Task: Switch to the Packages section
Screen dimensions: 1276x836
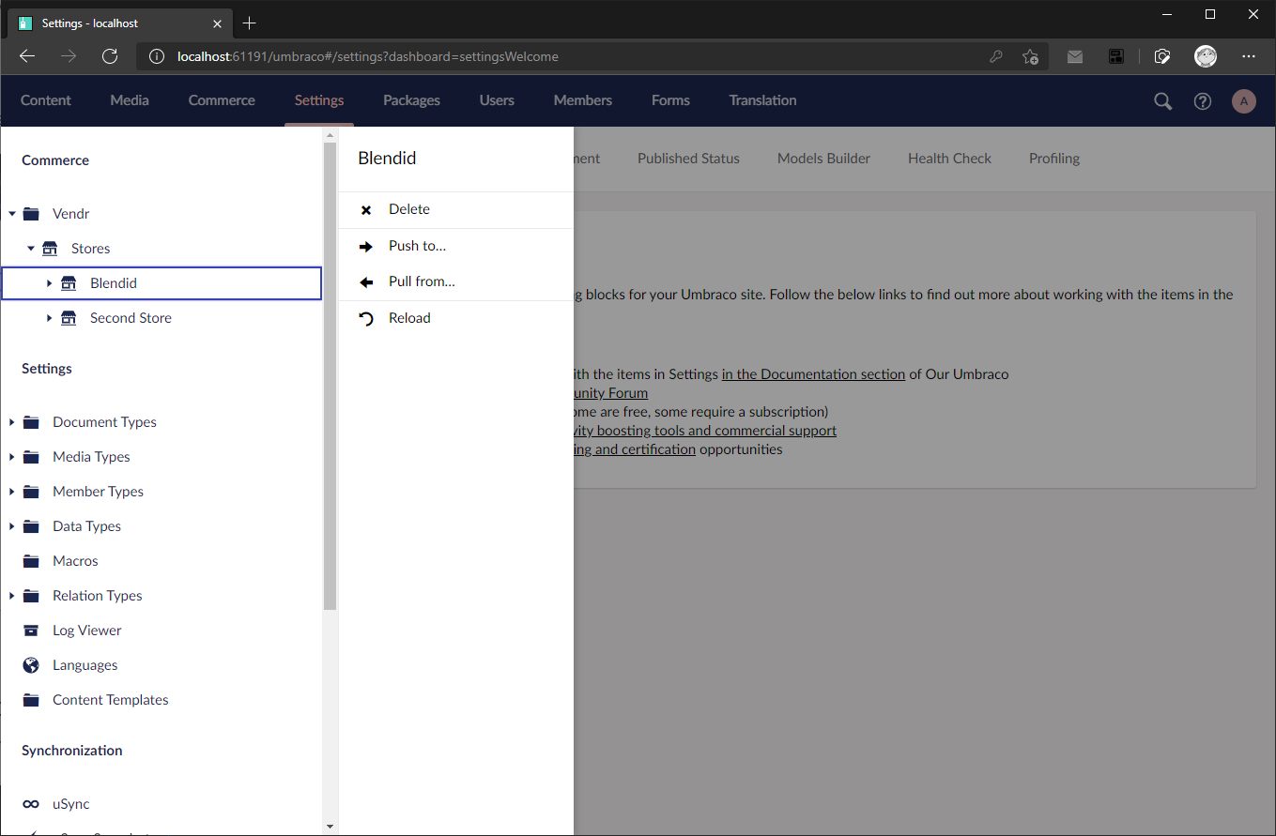Action: pyautogui.click(x=411, y=100)
